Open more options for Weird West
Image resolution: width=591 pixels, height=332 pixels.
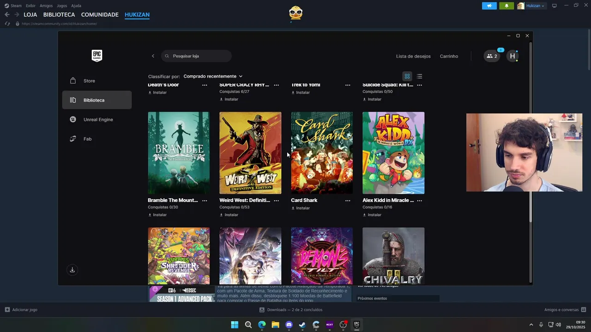276,201
